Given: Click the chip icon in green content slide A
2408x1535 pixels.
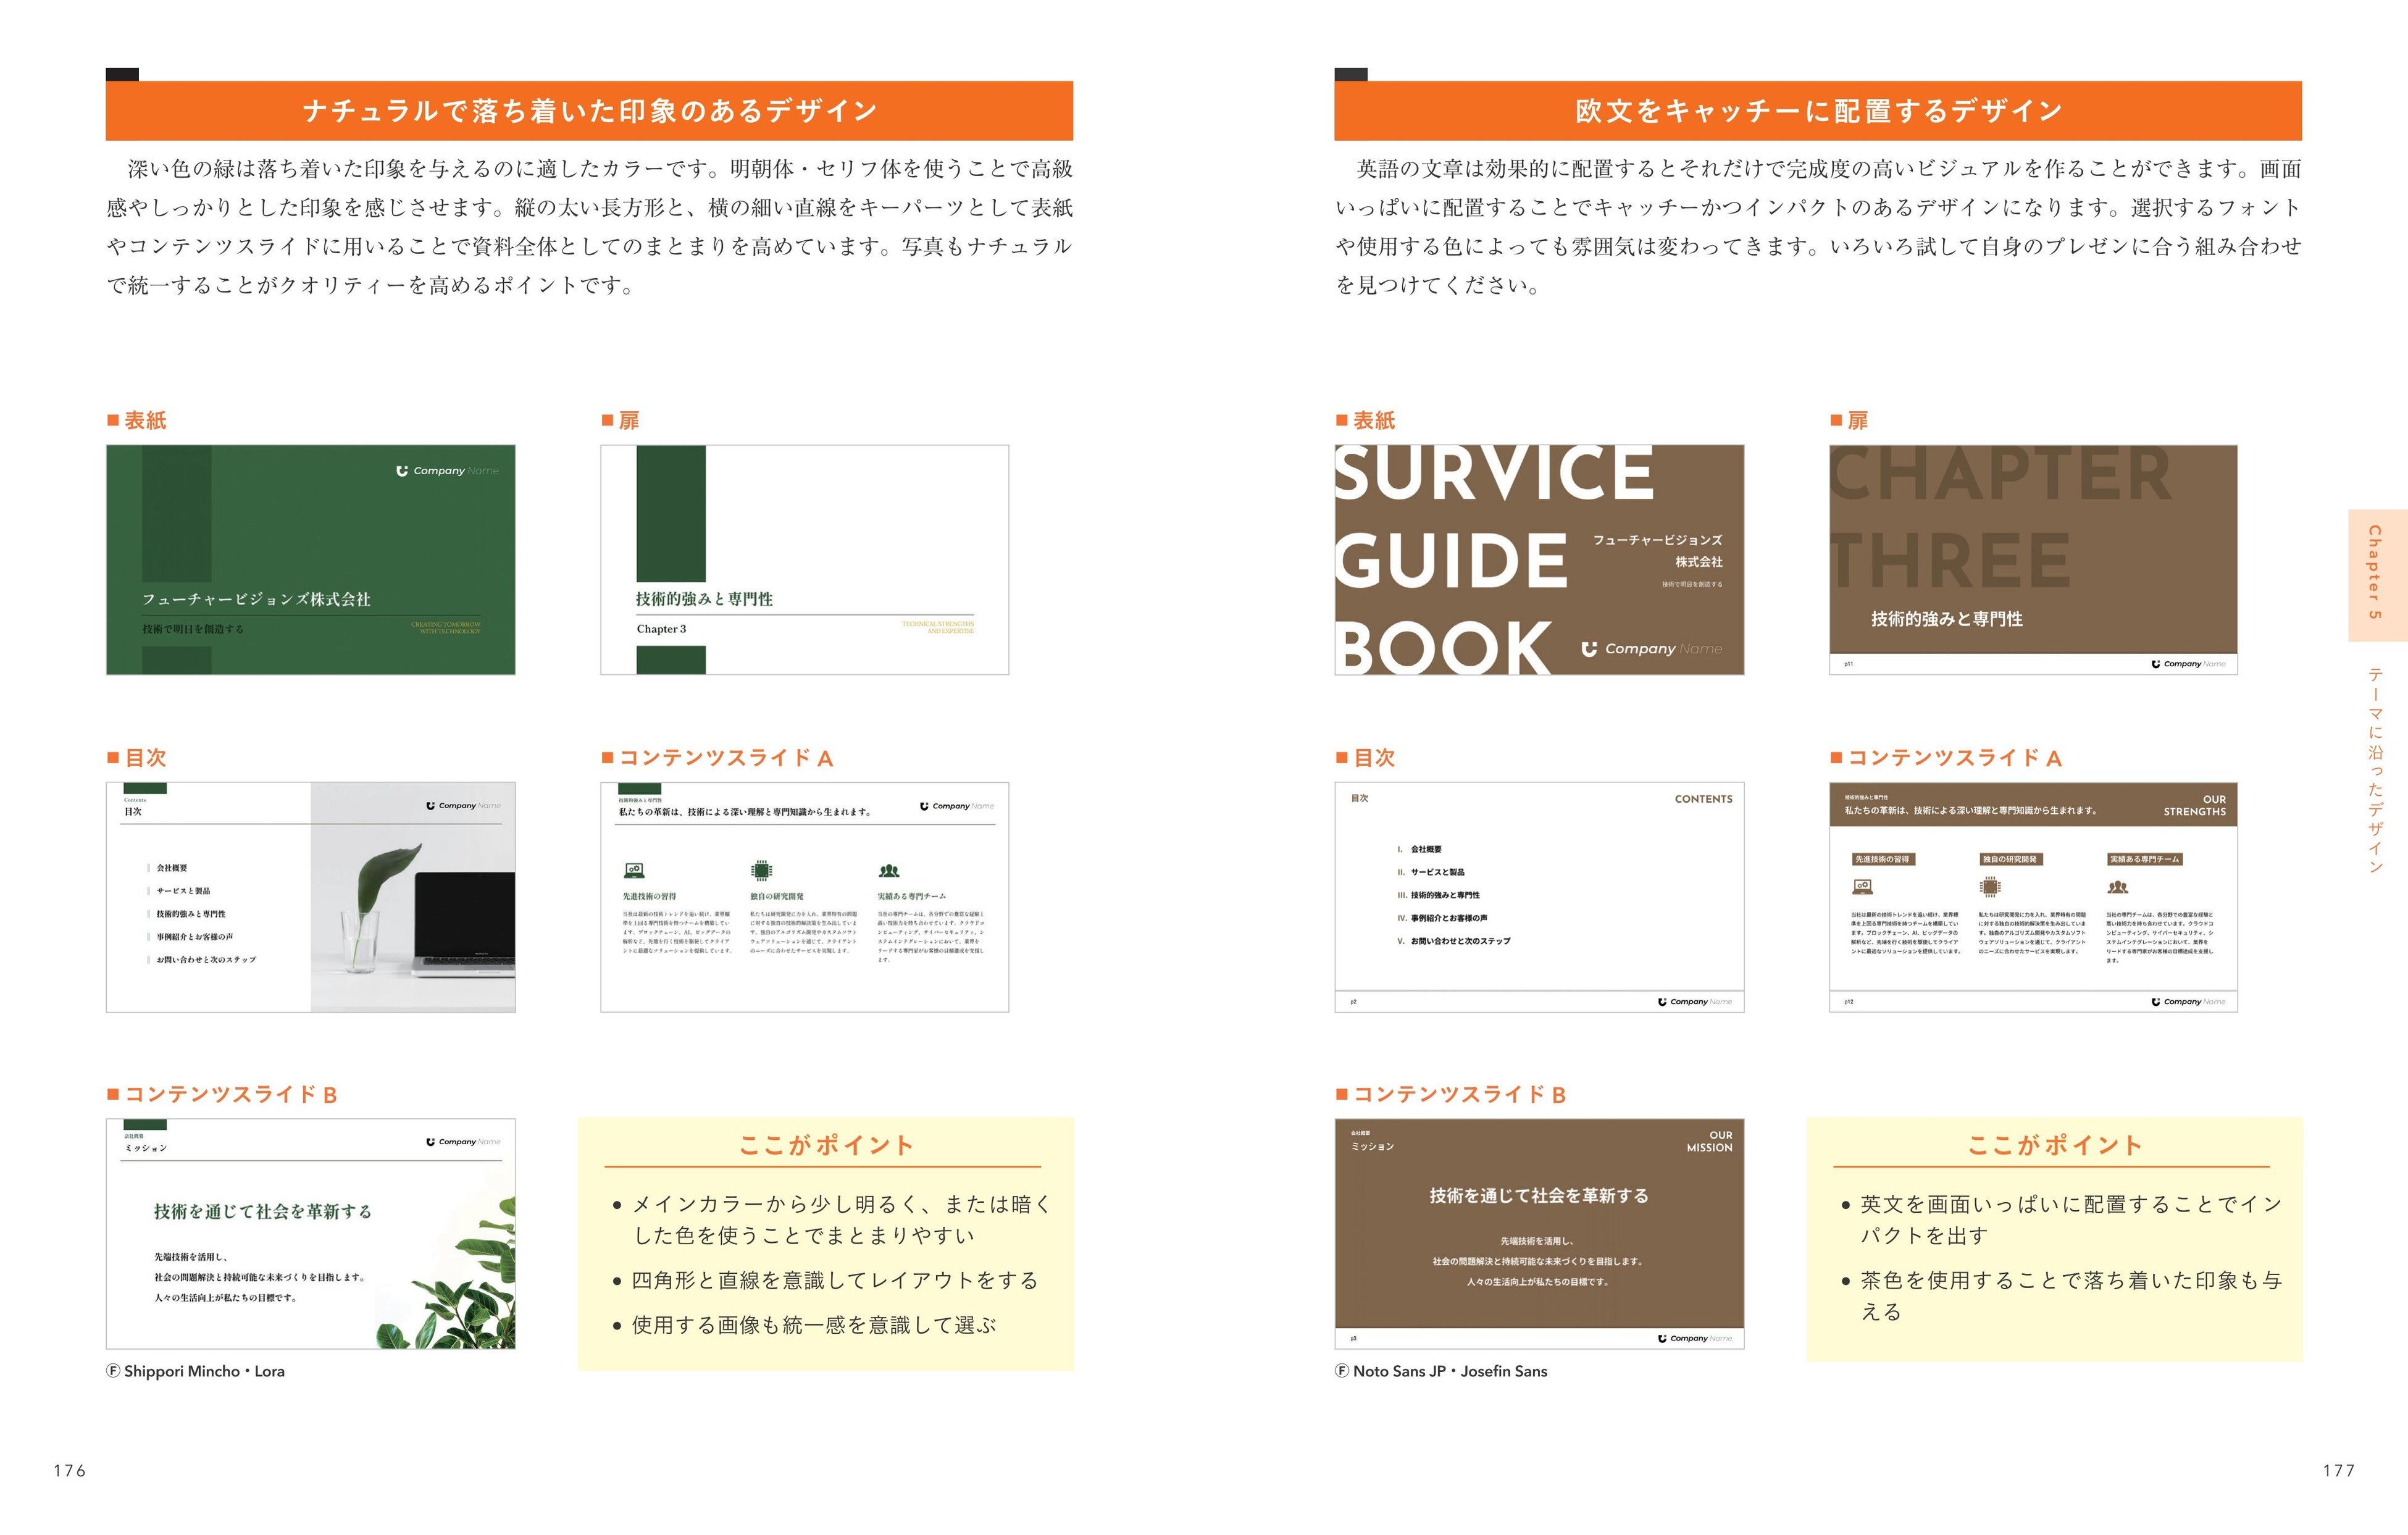Looking at the screenshot, I should [x=762, y=870].
